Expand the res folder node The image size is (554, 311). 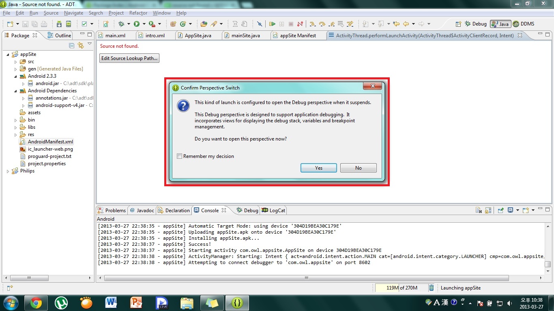pos(16,134)
